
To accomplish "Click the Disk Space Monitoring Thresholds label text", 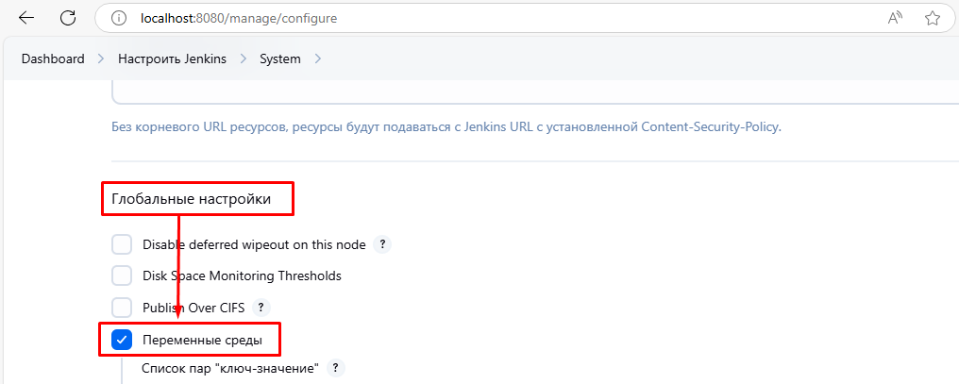I will 242,276.
